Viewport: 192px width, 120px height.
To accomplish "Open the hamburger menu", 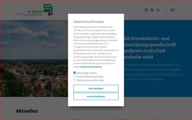I will tap(172, 10).
